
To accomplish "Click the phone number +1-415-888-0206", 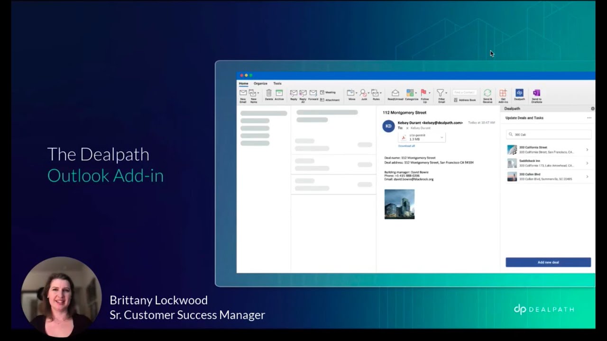I will pos(407,176).
